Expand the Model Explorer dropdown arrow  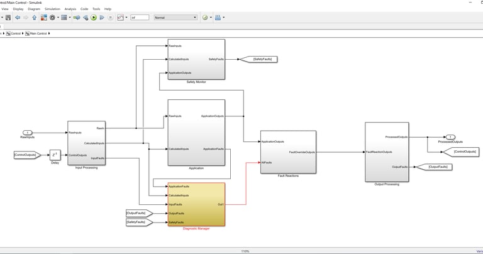(70, 18)
